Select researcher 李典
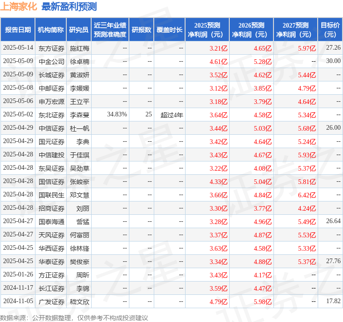343x322 pixels. (x=83, y=142)
